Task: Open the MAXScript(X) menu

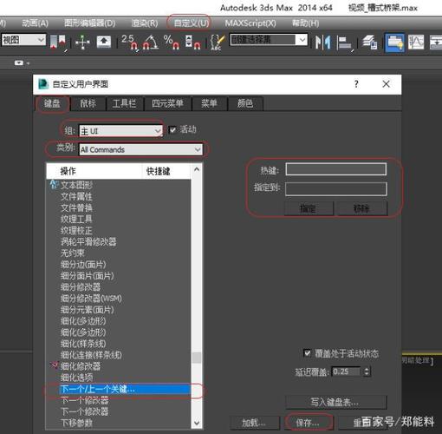Action: coord(250,23)
